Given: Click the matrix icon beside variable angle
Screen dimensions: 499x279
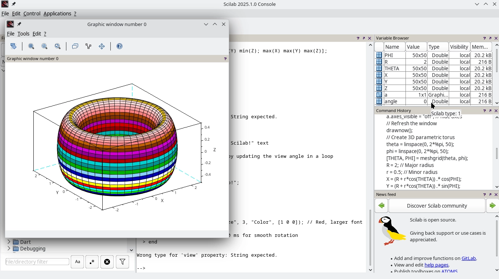Looking at the screenshot, I should pos(379,101).
